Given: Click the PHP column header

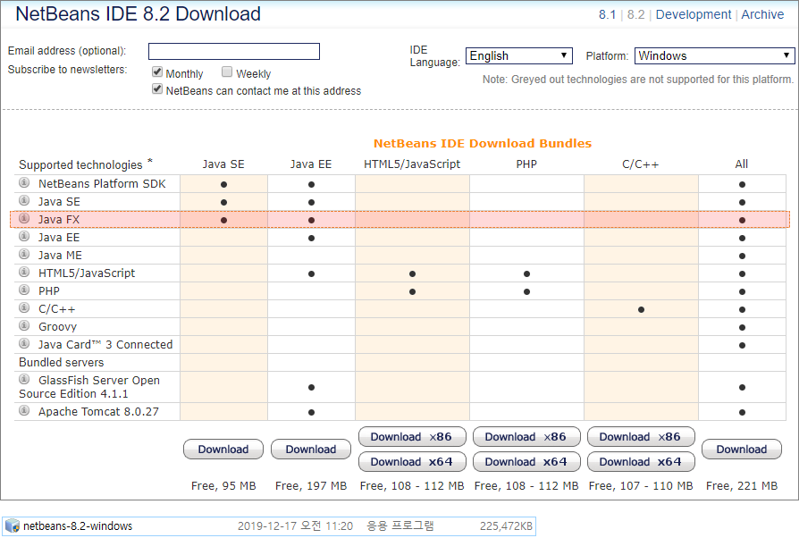Looking at the screenshot, I should [x=526, y=164].
